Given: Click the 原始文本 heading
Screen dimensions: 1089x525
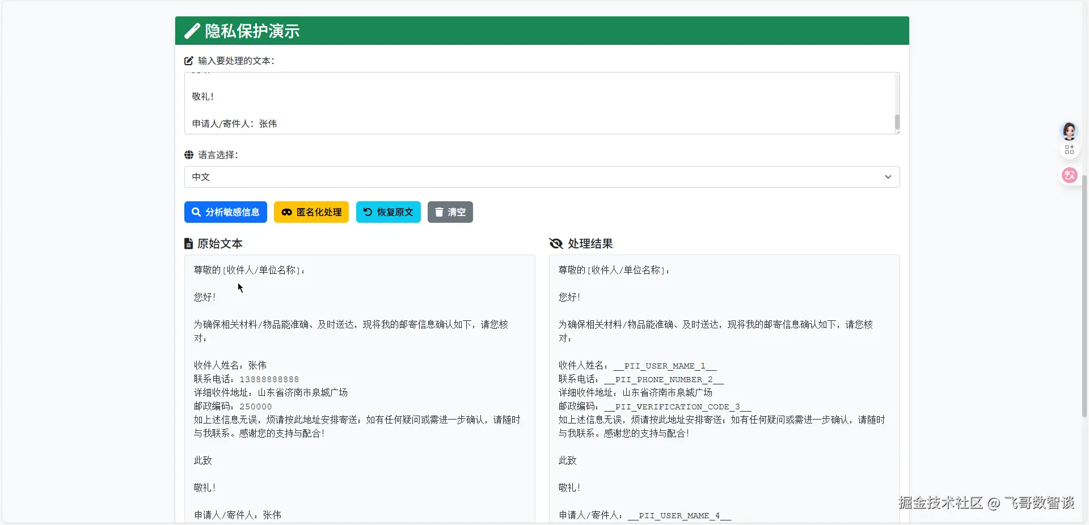Looking at the screenshot, I should click(220, 244).
